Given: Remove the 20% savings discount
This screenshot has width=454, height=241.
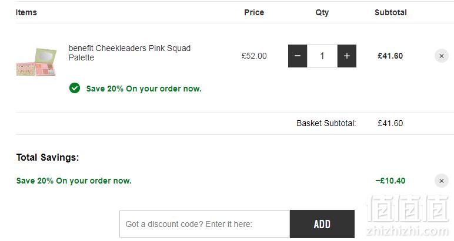Looking at the screenshot, I should tap(442, 181).
